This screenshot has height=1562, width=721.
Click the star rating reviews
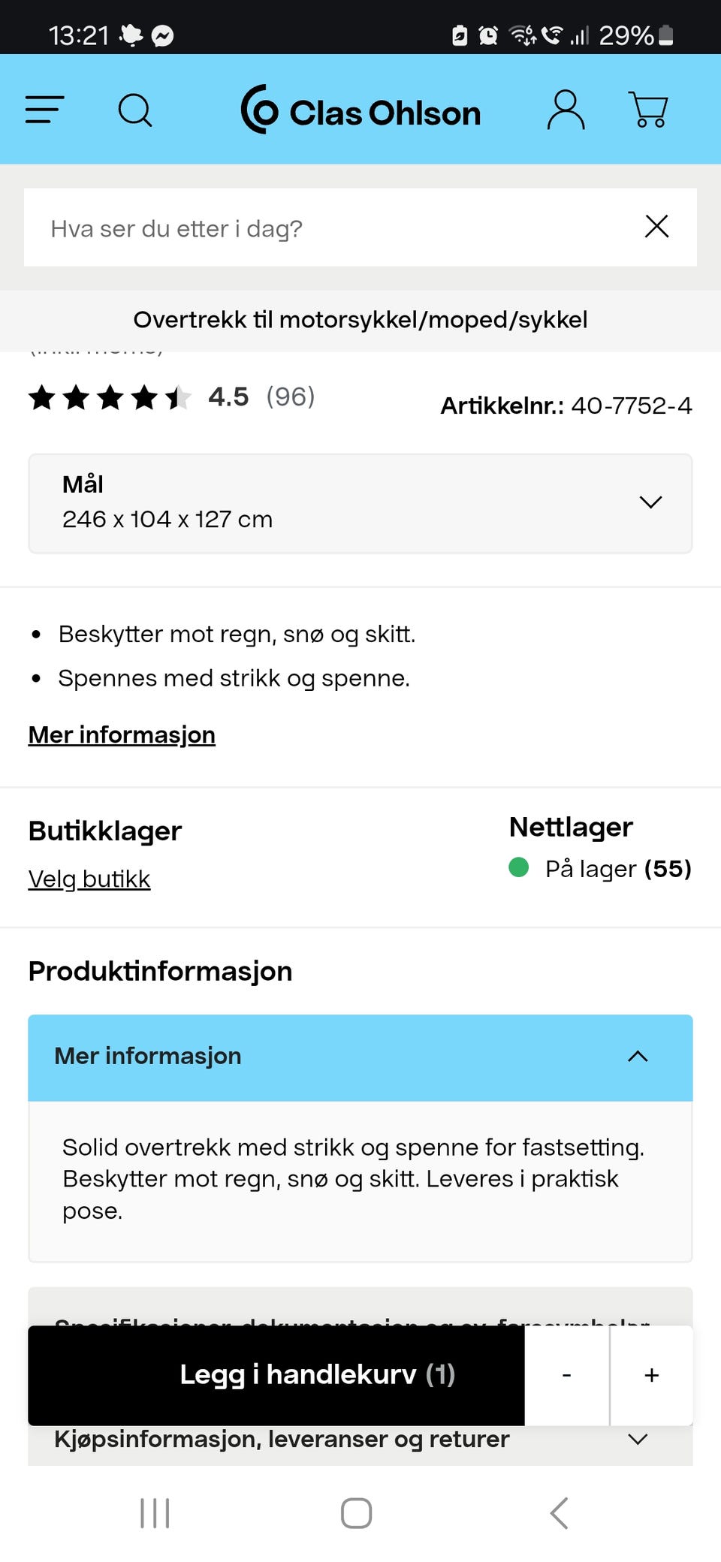pyautogui.click(x=110, y=397)
